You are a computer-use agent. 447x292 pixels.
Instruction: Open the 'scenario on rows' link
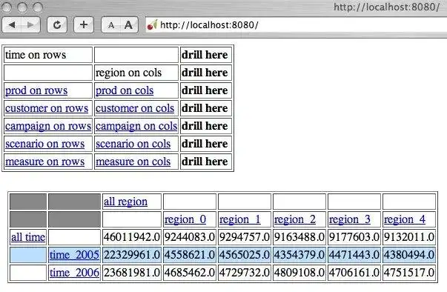pos(44,144)
